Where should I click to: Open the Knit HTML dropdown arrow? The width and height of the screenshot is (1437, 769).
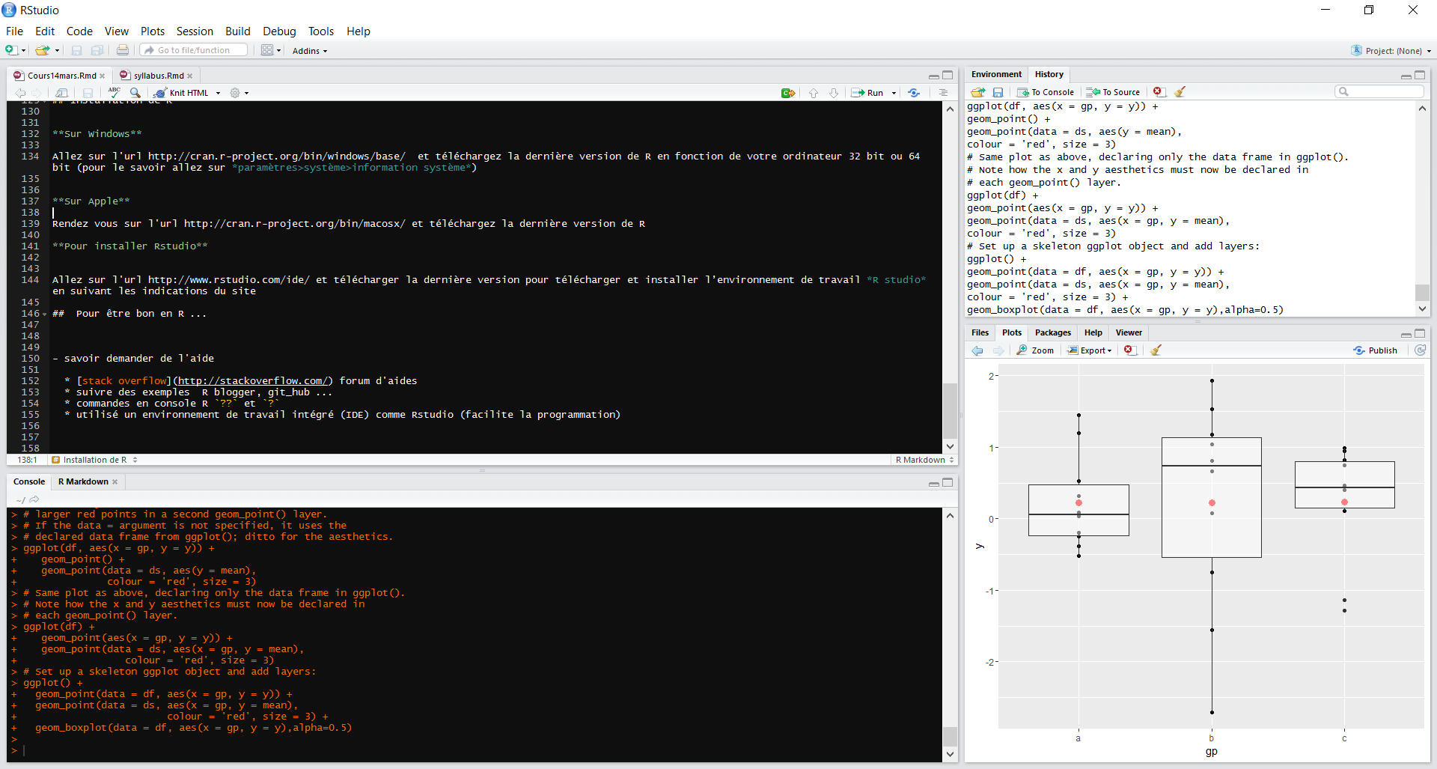[x=219, y=93]
